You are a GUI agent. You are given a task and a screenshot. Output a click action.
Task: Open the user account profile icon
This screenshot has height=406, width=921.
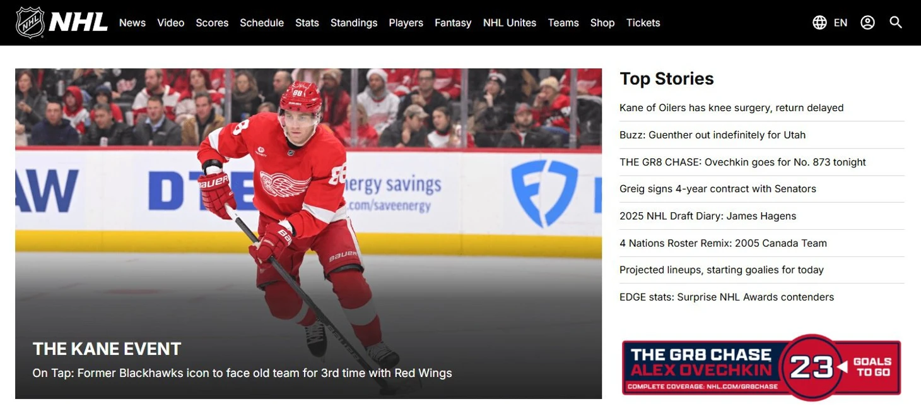867,23
